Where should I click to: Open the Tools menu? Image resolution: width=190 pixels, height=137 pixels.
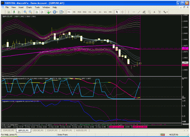click(37, 7)
